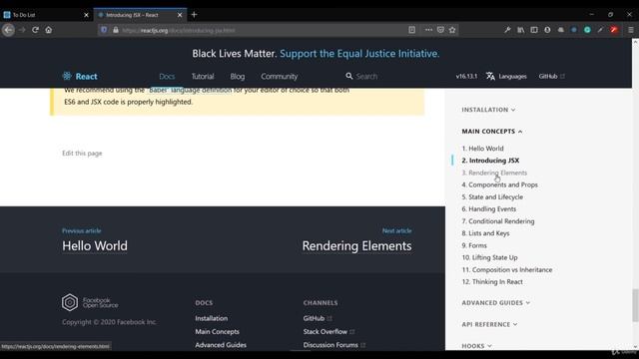Expand the API Reference sidebar section
The height and width of the screenshot is (359, 639).
(489, 324)
